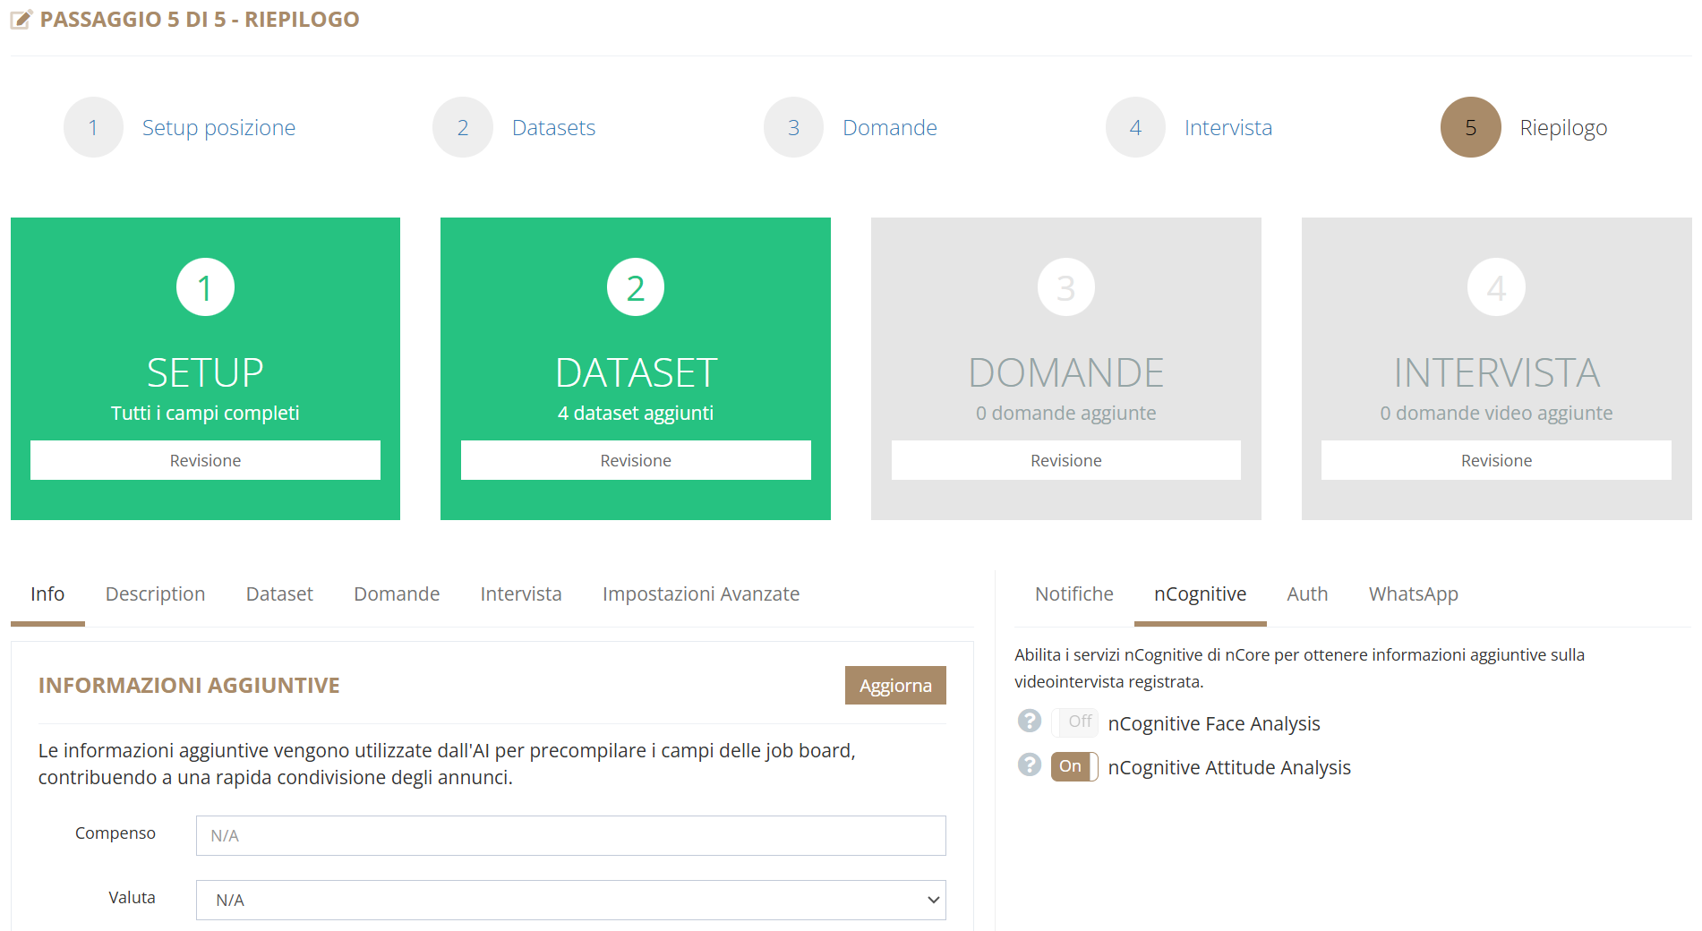Screen dimensions: 1702x931
Task: Open the WhatsApp tab
Action: [1413, 594]
